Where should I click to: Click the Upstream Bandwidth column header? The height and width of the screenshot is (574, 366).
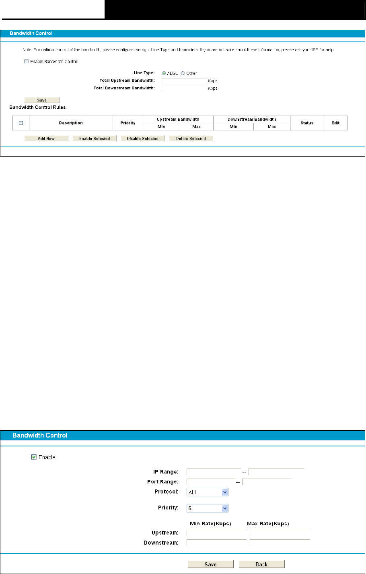click(x=178, y=120)
